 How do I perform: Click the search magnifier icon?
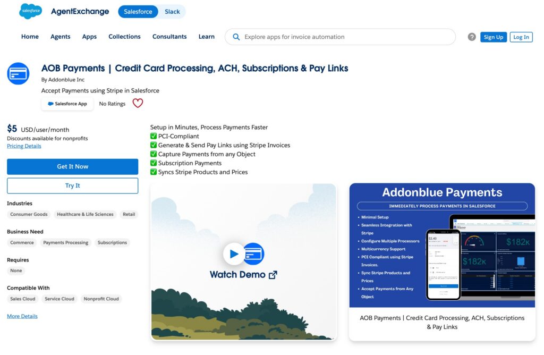click(x=236, y=37)
